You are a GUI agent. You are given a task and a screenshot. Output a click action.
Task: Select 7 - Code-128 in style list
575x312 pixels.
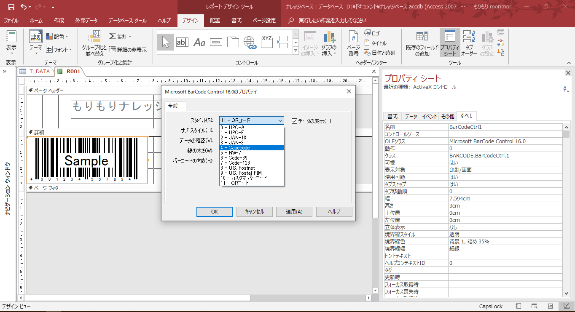pos(252,163)
